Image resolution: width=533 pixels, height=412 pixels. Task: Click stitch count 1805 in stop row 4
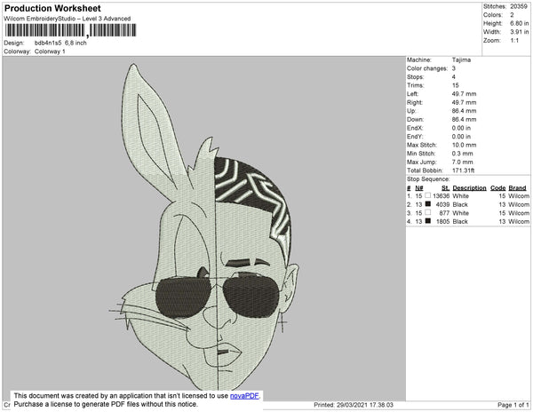point(442,221)
